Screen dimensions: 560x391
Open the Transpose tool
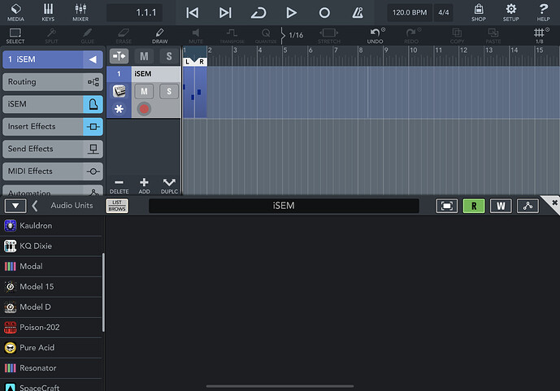(x=232, y=36)
